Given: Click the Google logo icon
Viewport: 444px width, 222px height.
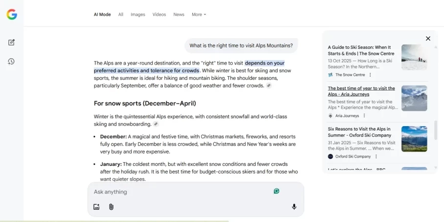Looking at the screenshot, I should point(12,15).
